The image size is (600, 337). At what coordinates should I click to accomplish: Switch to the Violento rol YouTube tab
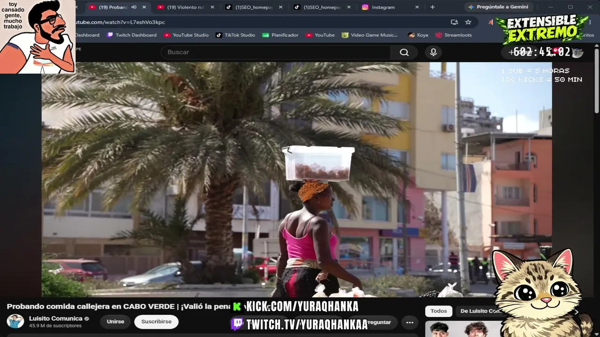pyautogui.click(x=185, y=7)
